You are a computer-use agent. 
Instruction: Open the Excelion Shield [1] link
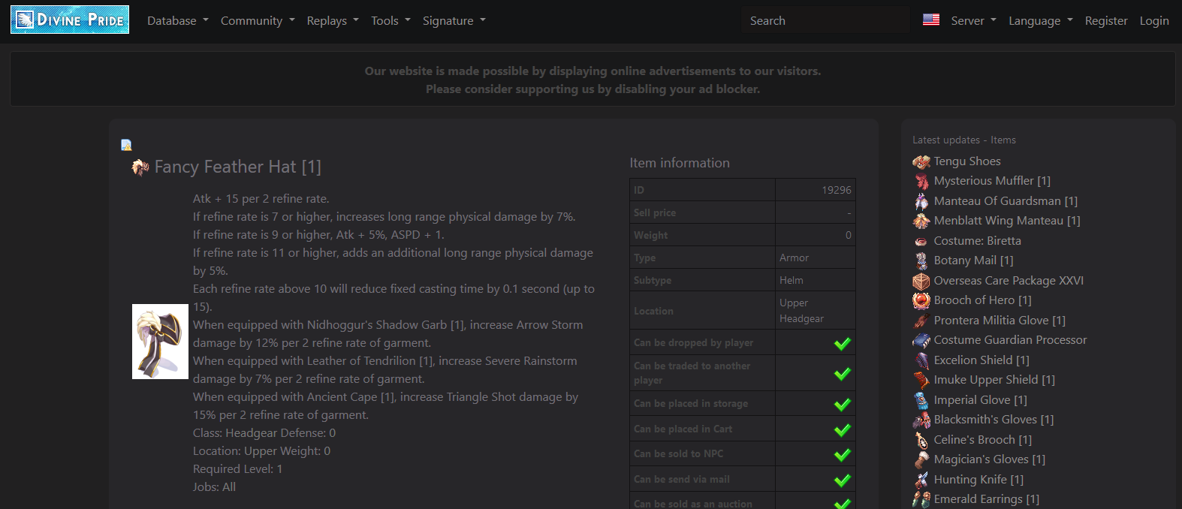(x=981, y=360)
